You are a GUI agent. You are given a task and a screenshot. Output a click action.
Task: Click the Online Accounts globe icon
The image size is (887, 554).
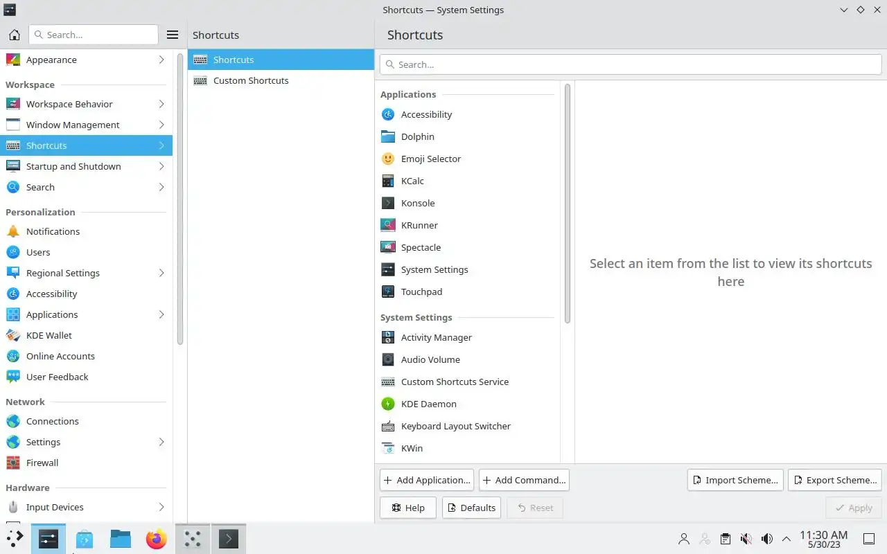click(12, 356)
